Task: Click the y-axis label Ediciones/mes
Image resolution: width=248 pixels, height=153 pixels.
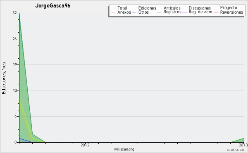Action: pyautogui.click(x=4, y=78)
